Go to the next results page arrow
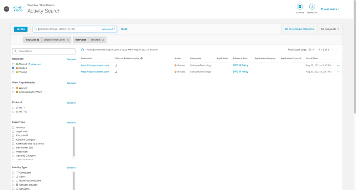The width and height of the screenshot is (356, 190). point(337,50)
